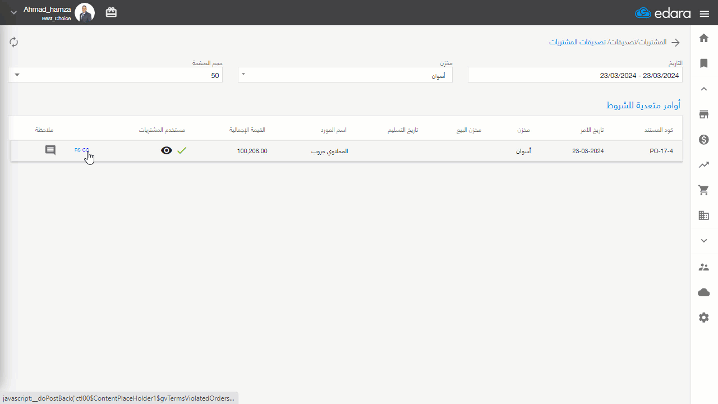Open the settings gear in the sidebar
718x404 pixels.
(704, 318)
